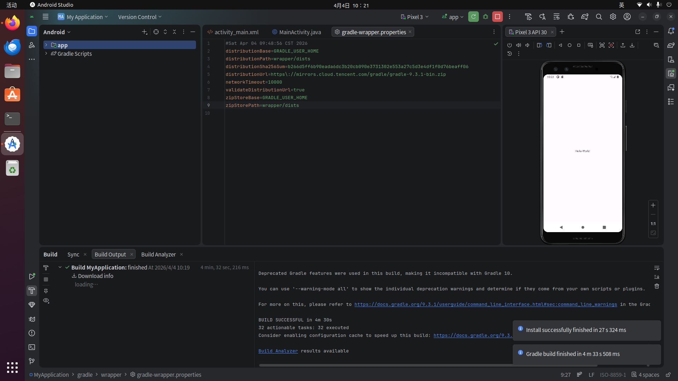Open the Search Everywhere magnifier icon

599,17
